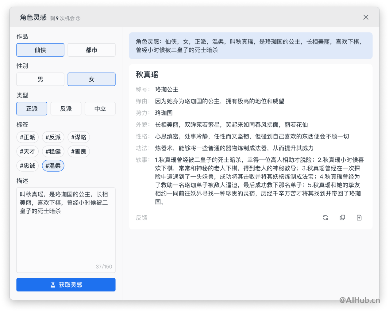Select the 中立 character type
Viewport: 389px width, 312px height.
[100, 108]
